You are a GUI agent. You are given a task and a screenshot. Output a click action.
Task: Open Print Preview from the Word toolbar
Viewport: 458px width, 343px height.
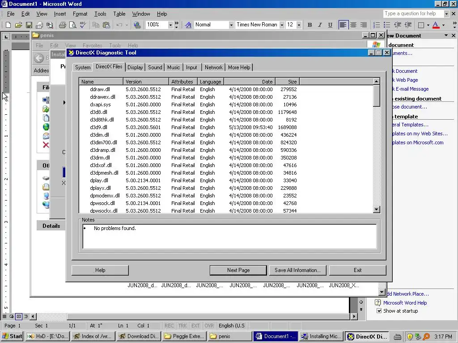tap(72, 25)
